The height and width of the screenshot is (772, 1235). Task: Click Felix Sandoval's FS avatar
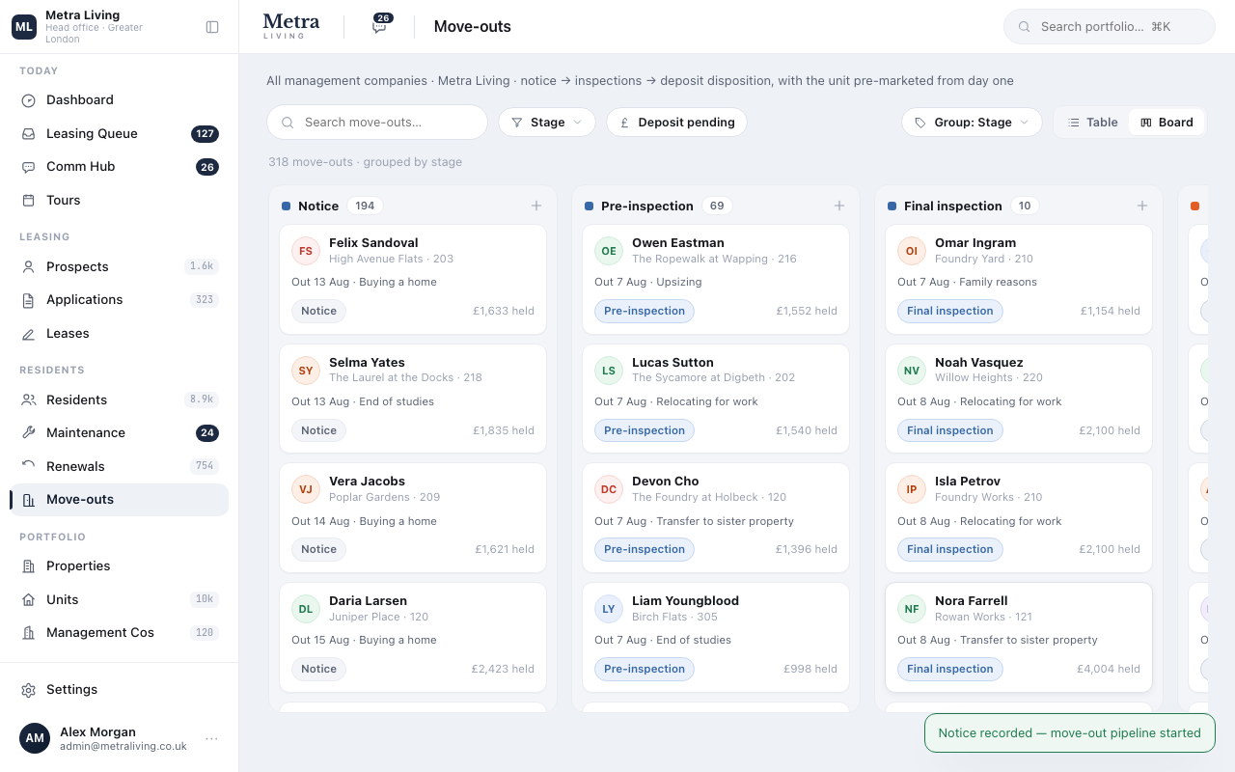[x=306, y=251]
